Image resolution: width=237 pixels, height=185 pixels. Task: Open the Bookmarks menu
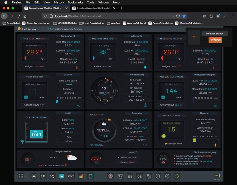point(75,2)
